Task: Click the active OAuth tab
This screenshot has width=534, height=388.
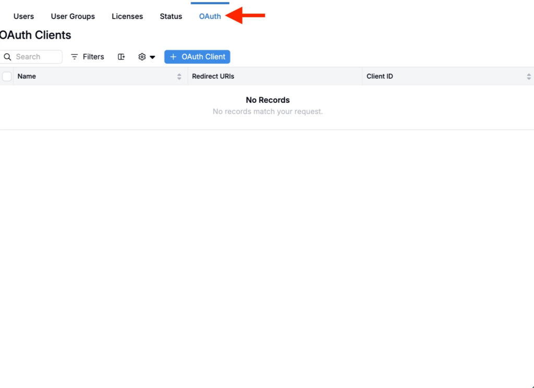Action: coord(210,16)
